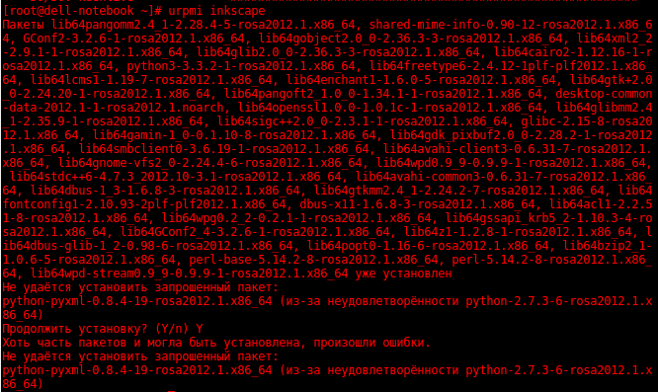658x392 pixels.
Task: Click the typed 'urpmi inkscape' command
Action: (x=217, y=11)
